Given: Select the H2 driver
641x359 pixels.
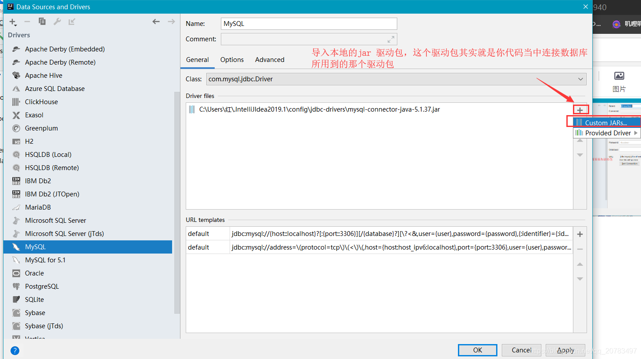Looking at the screenshot, I should [88, 141].
